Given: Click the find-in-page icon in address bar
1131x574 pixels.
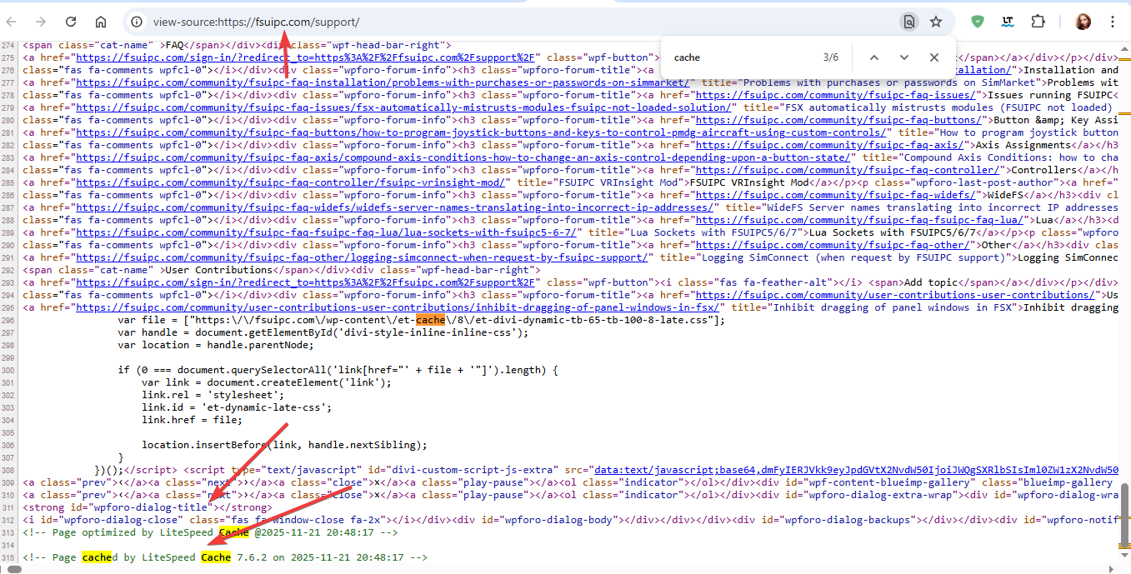Looking at the screenshot, I should click(909, 22).
